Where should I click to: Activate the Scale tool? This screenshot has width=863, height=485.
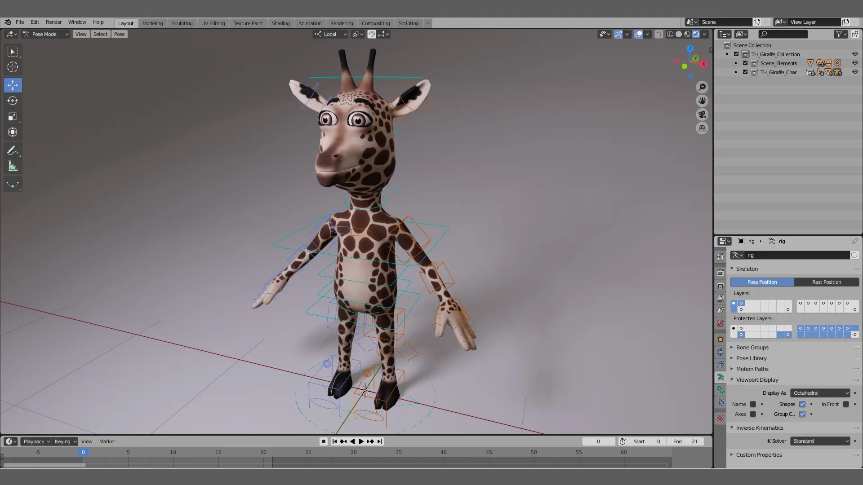coord(13,116)
